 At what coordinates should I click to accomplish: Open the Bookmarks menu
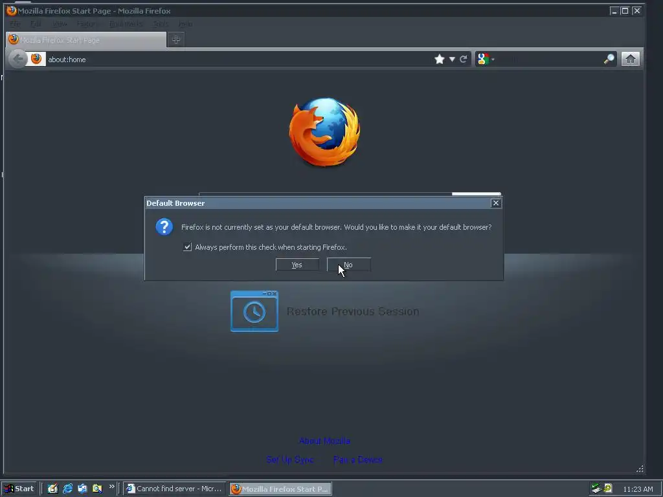[x=126, y=24]
